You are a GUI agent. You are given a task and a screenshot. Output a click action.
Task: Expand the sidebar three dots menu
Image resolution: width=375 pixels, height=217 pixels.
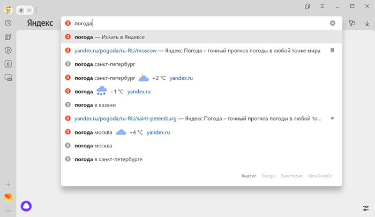[8, 211]
